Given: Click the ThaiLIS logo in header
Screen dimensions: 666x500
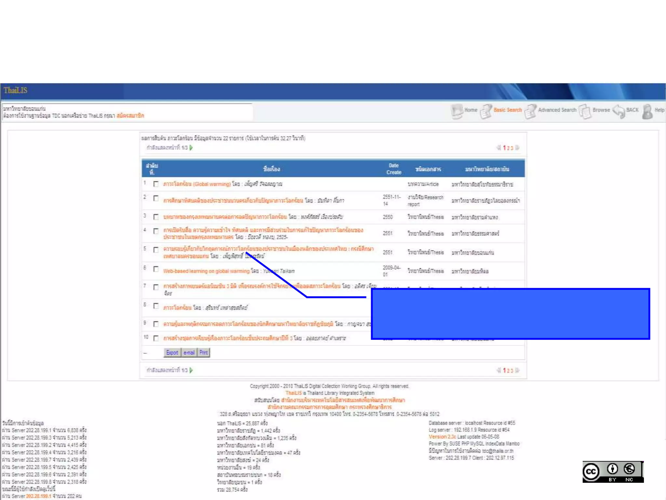Looking at the screenshot, I should tap(15, 90).
